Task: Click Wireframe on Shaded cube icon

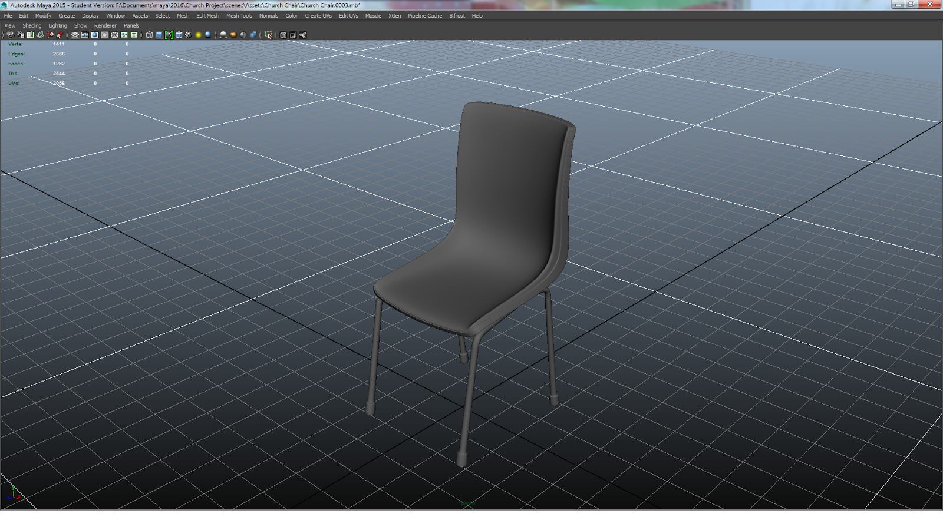Action: click(x=179, y=35)
